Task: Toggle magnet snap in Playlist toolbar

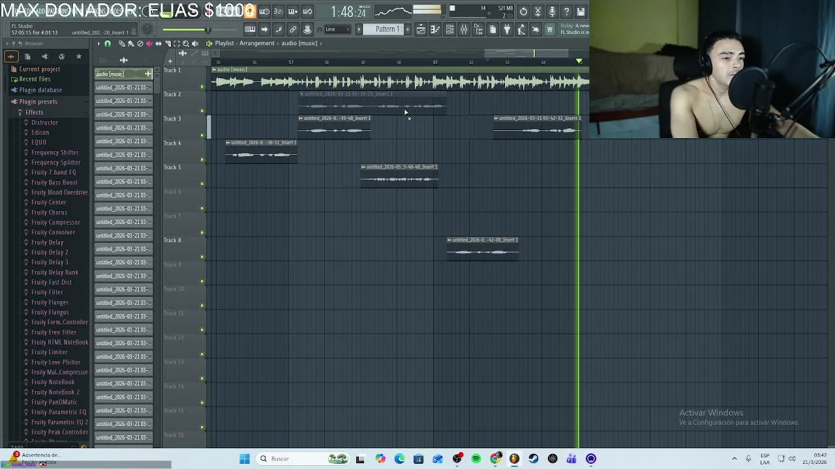Action: (108, 44)
